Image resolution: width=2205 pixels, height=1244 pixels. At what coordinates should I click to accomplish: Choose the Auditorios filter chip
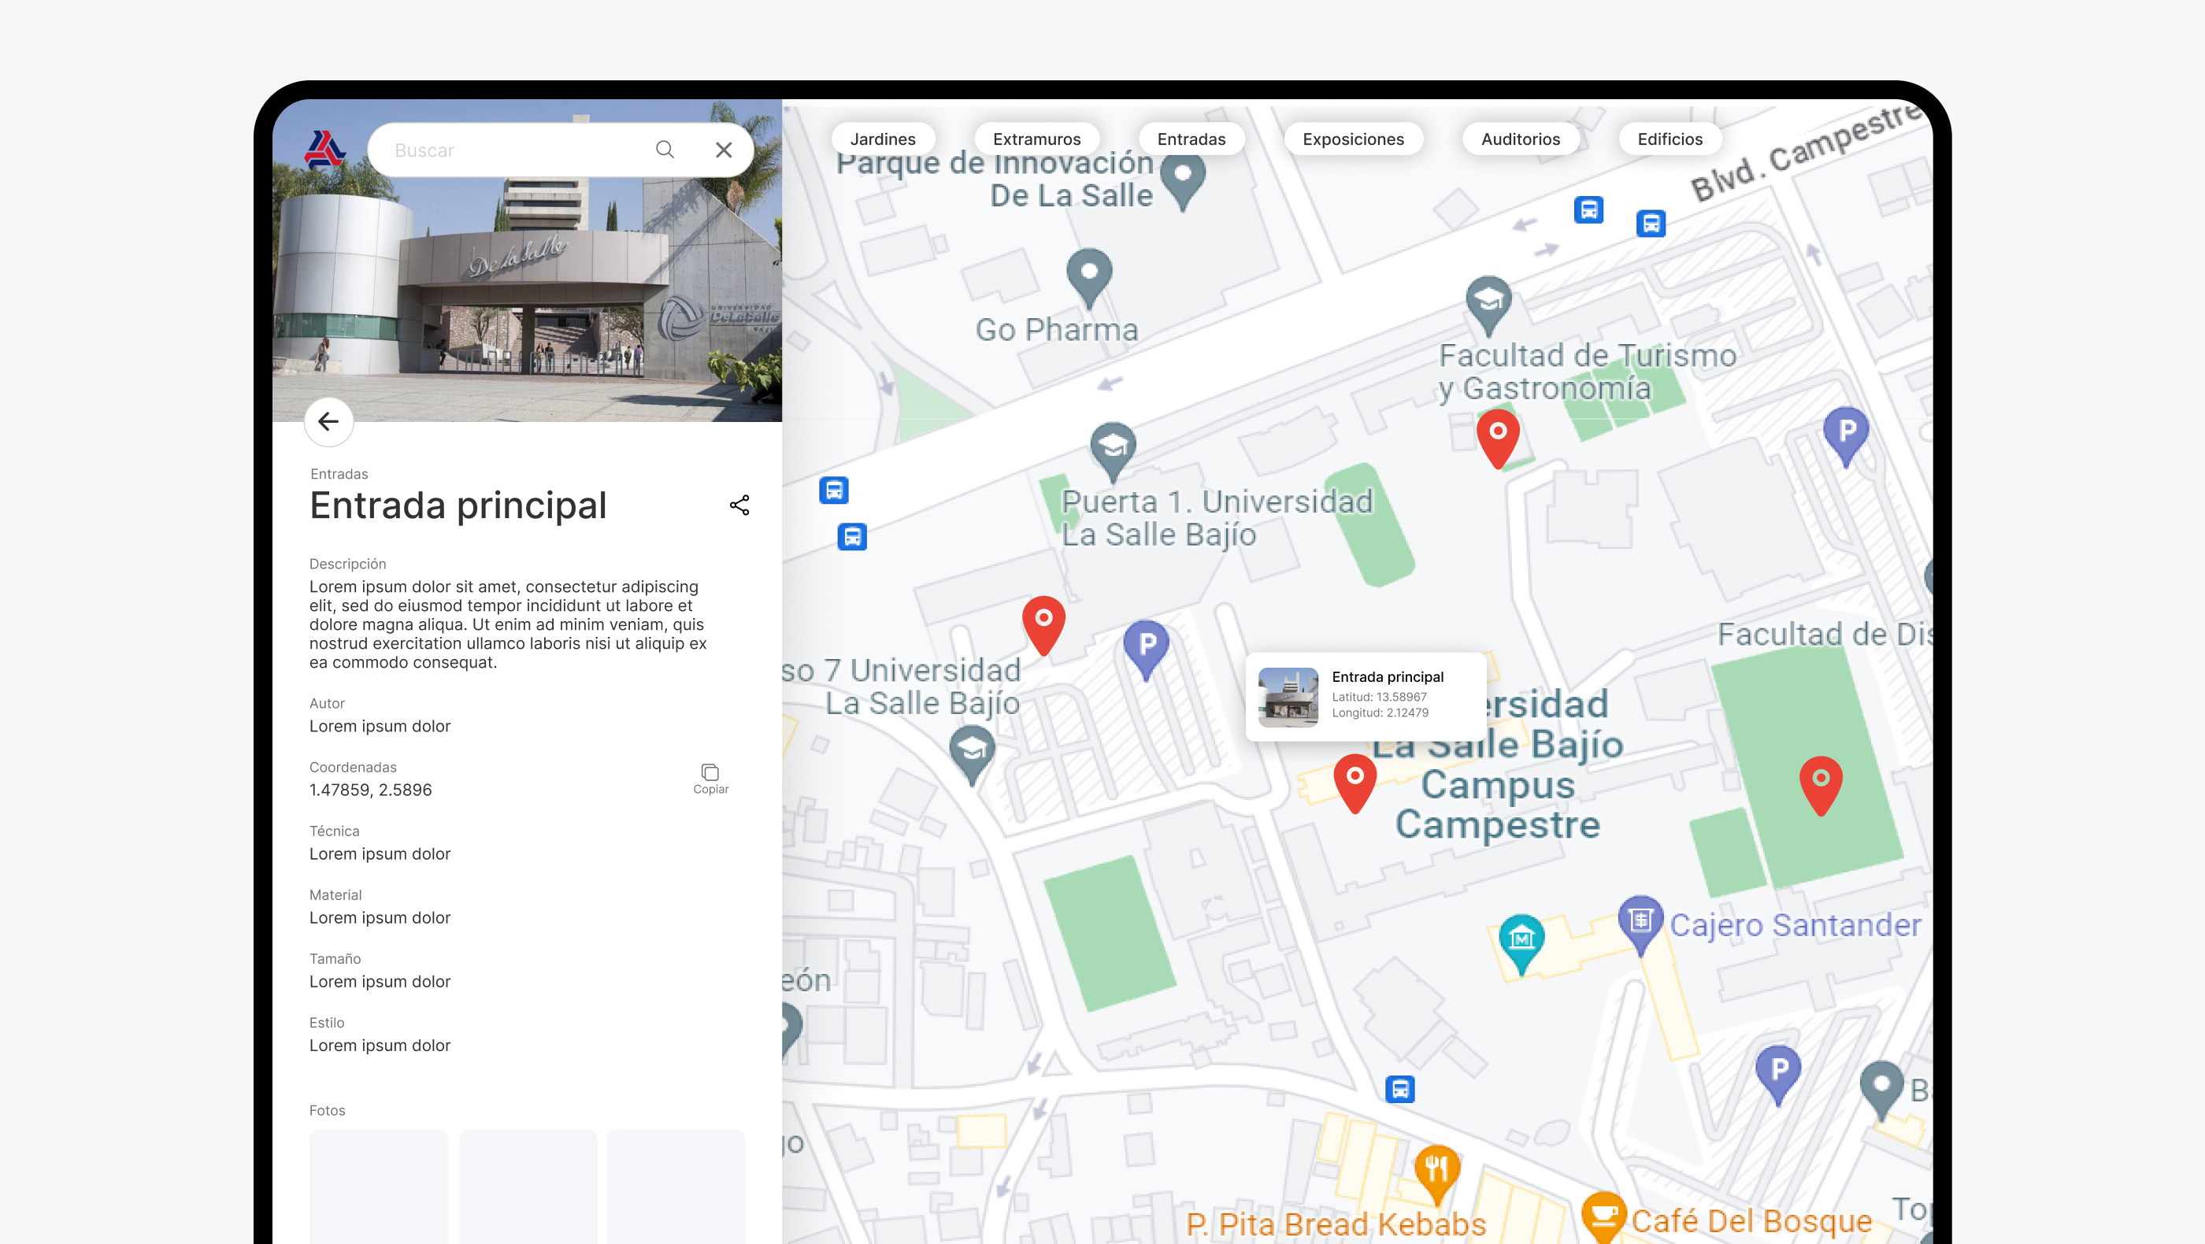coord(1520,139)
